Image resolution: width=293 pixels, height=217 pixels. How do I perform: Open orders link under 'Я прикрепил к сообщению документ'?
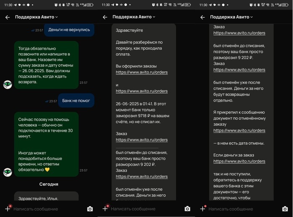click(x=239, y=130)
